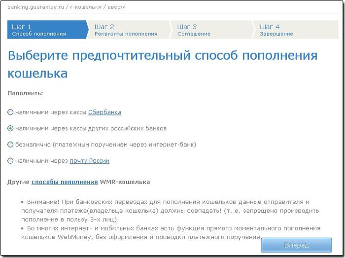This screenshot has height=258, width=345.
Task: Click the page heading Выберите предпочтительный способ
Action: pyautogui.click(x=163, y=64)
